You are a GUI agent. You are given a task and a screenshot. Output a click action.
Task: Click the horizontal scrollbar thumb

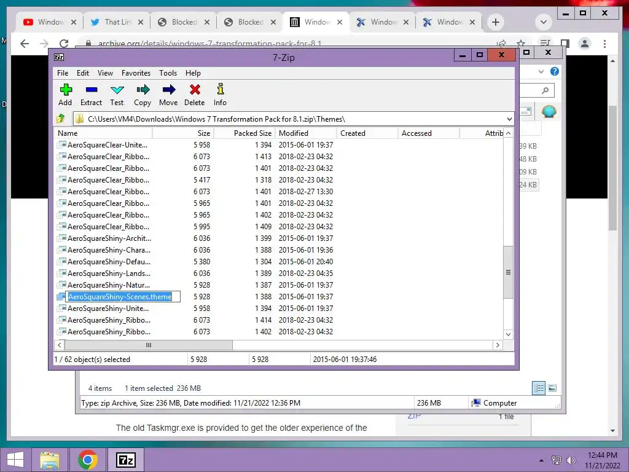pyautogui.click(x=149, y=345)
